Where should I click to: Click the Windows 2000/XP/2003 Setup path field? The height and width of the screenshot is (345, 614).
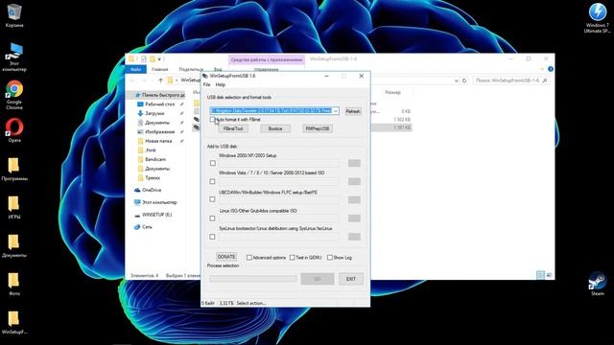(x=279, y=163)
